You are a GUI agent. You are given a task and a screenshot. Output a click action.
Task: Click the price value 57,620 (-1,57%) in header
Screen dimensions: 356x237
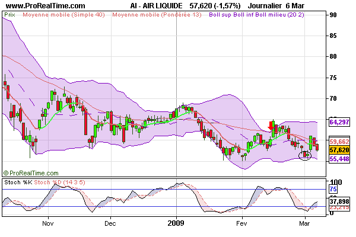click(215, 6)
